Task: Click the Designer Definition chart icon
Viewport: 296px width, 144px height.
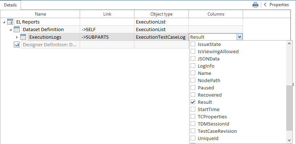Action: pyautogui.click(x=17, y=45)
